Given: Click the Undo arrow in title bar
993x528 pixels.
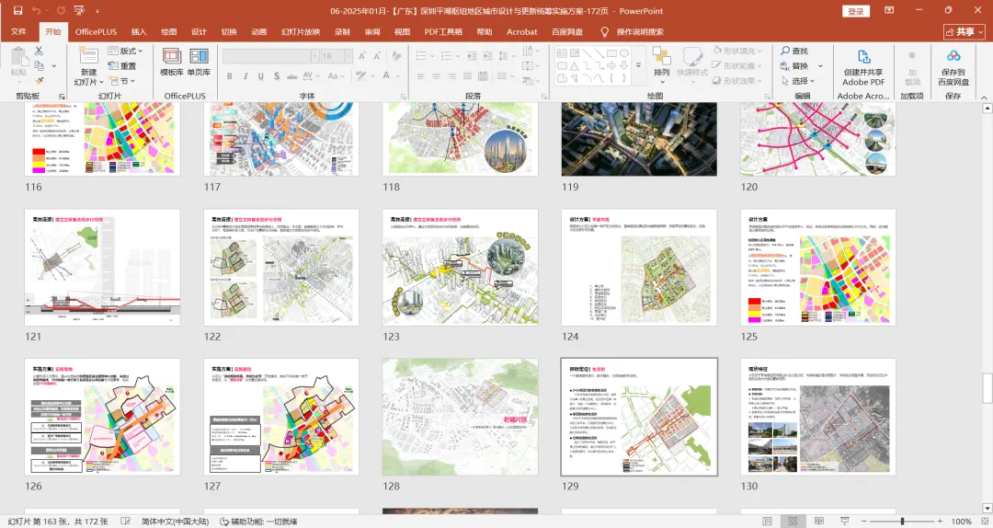Looking at the screenshot, I should (x=36, y=11).
